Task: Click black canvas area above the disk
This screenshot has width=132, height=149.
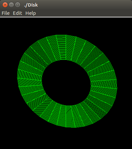Action: click(x=66, y=26)
